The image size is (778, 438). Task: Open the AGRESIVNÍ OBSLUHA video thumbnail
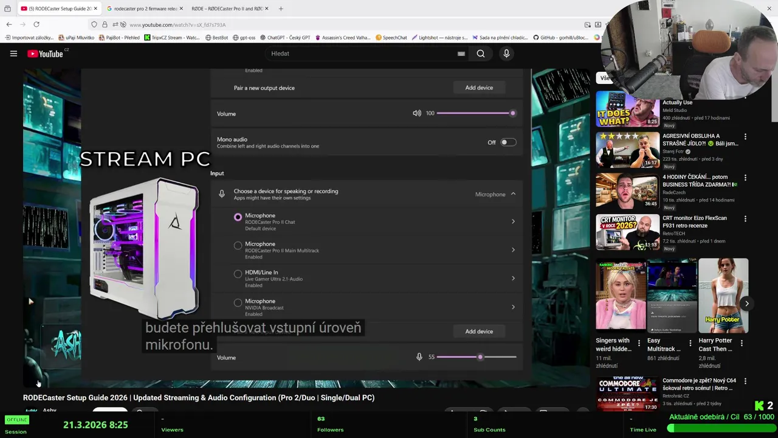[627, 150]
